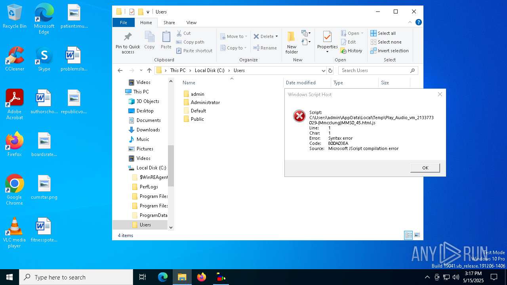Image resolution: width=507 pixels, height=285 pixels.
Task: Click Select all in ribbon
Action: (x=383, y=33)
